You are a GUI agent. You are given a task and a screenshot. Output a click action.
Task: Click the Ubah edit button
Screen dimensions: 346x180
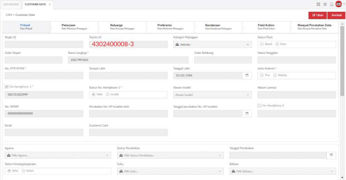[x=318, y=15]
